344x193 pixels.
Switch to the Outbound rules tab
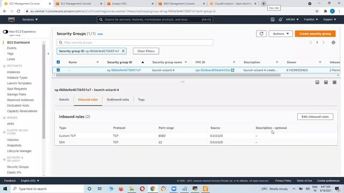[x=118, y=100]
